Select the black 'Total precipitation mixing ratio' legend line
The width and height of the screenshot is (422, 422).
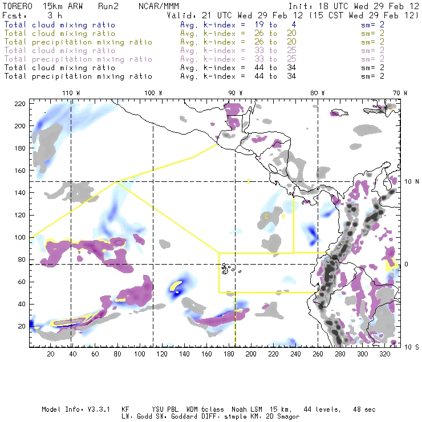(78, 76)
